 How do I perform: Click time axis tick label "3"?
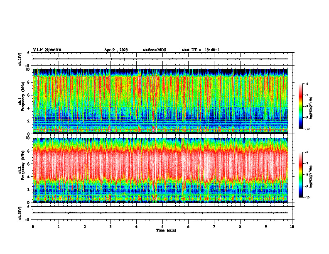110,227
